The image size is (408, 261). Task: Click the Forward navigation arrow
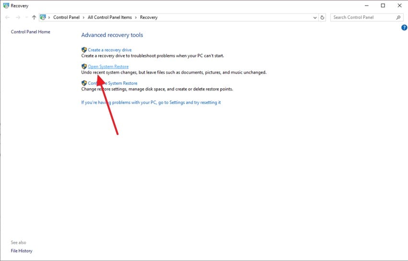tap(18, 17)
